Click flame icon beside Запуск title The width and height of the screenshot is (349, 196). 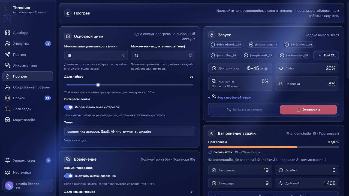tap(212, 35)
